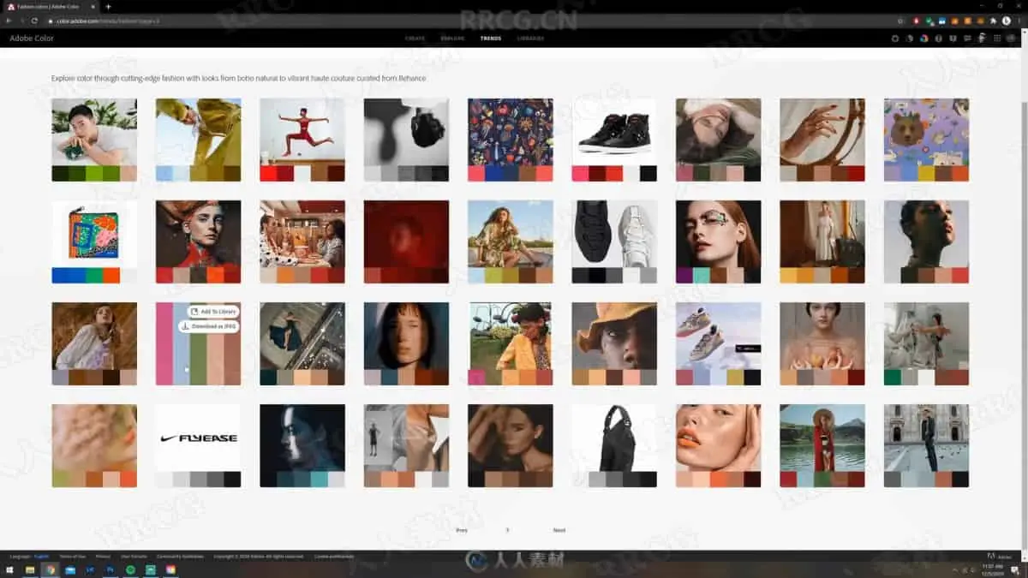Open the Libraries tab
Screen dimensions: 1028x578
[x=530, y=39]
